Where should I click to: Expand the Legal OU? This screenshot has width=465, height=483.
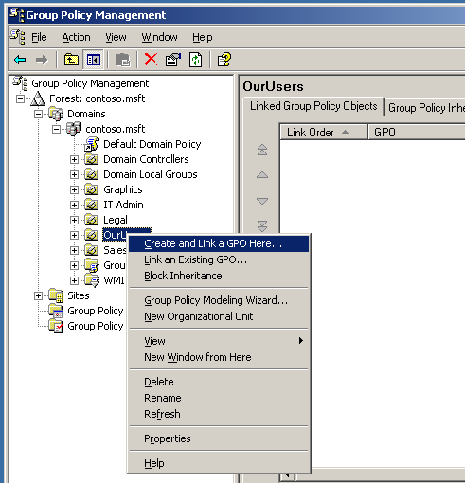(74, 221)
